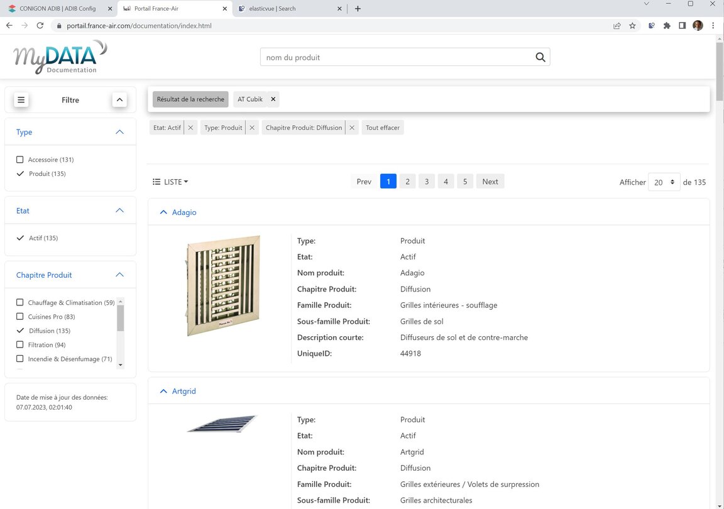Click the address bar URL
This screenshot has width=724, height=509.
click(x=139, y=26)
